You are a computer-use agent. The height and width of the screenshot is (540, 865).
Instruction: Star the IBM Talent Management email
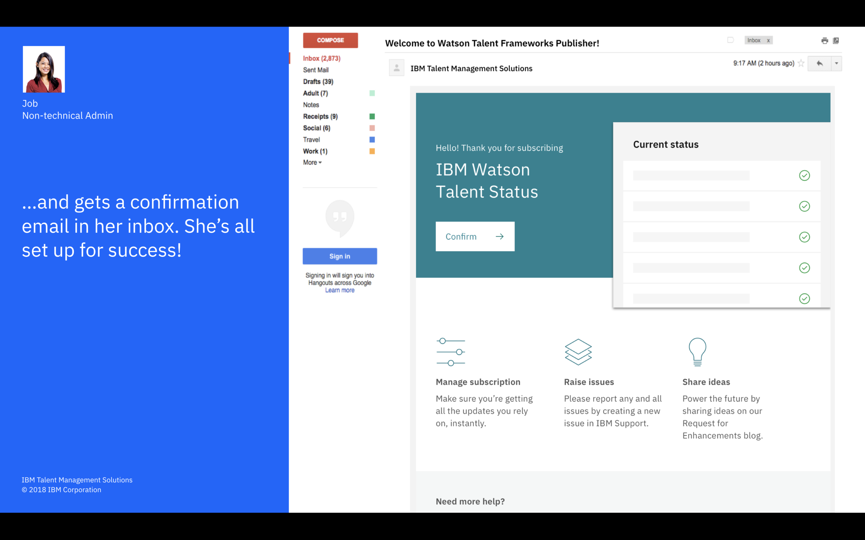pos(801,63)
